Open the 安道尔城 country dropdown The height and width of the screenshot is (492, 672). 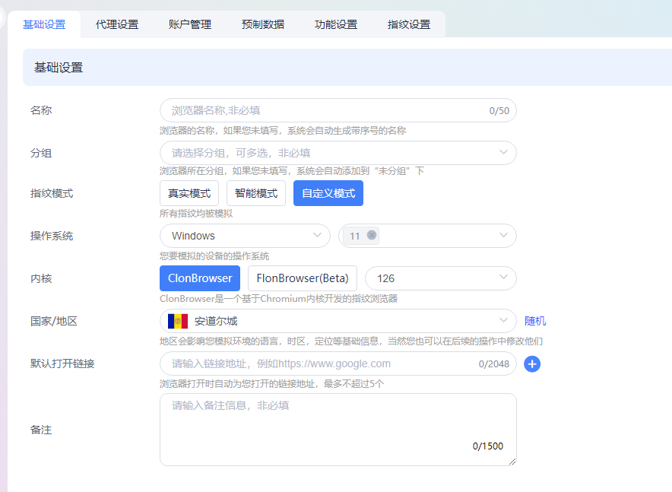(x=338, y=321)
